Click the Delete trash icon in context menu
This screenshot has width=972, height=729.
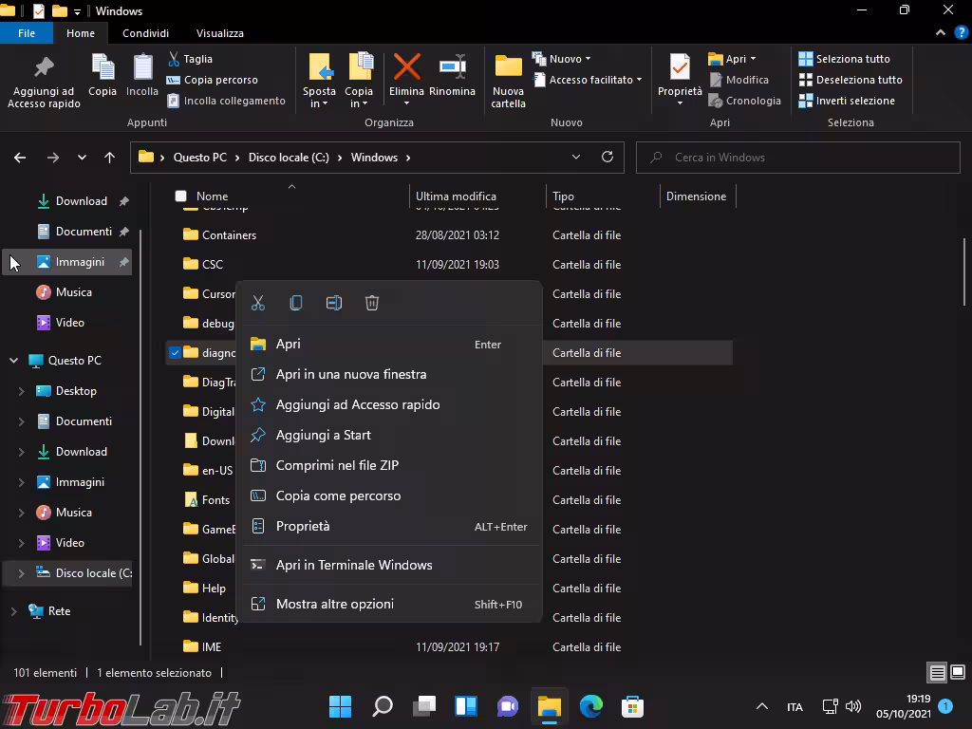pyautogui.click(x=372, y=303)
